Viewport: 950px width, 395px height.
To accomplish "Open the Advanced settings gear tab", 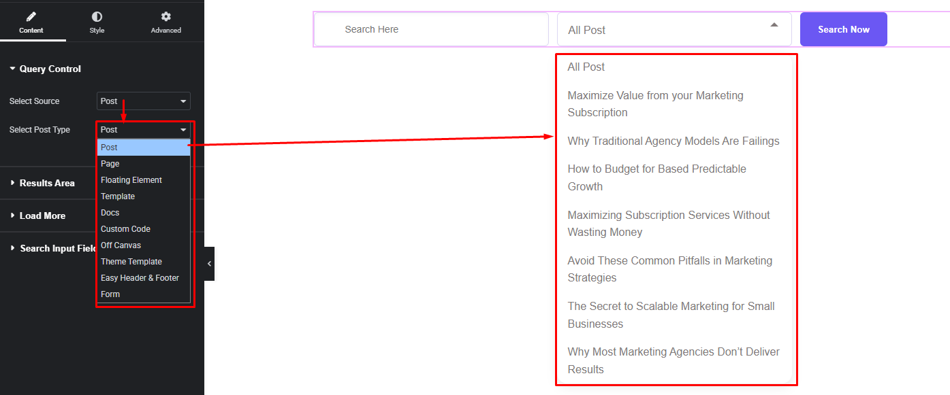I will click(166, 16).
